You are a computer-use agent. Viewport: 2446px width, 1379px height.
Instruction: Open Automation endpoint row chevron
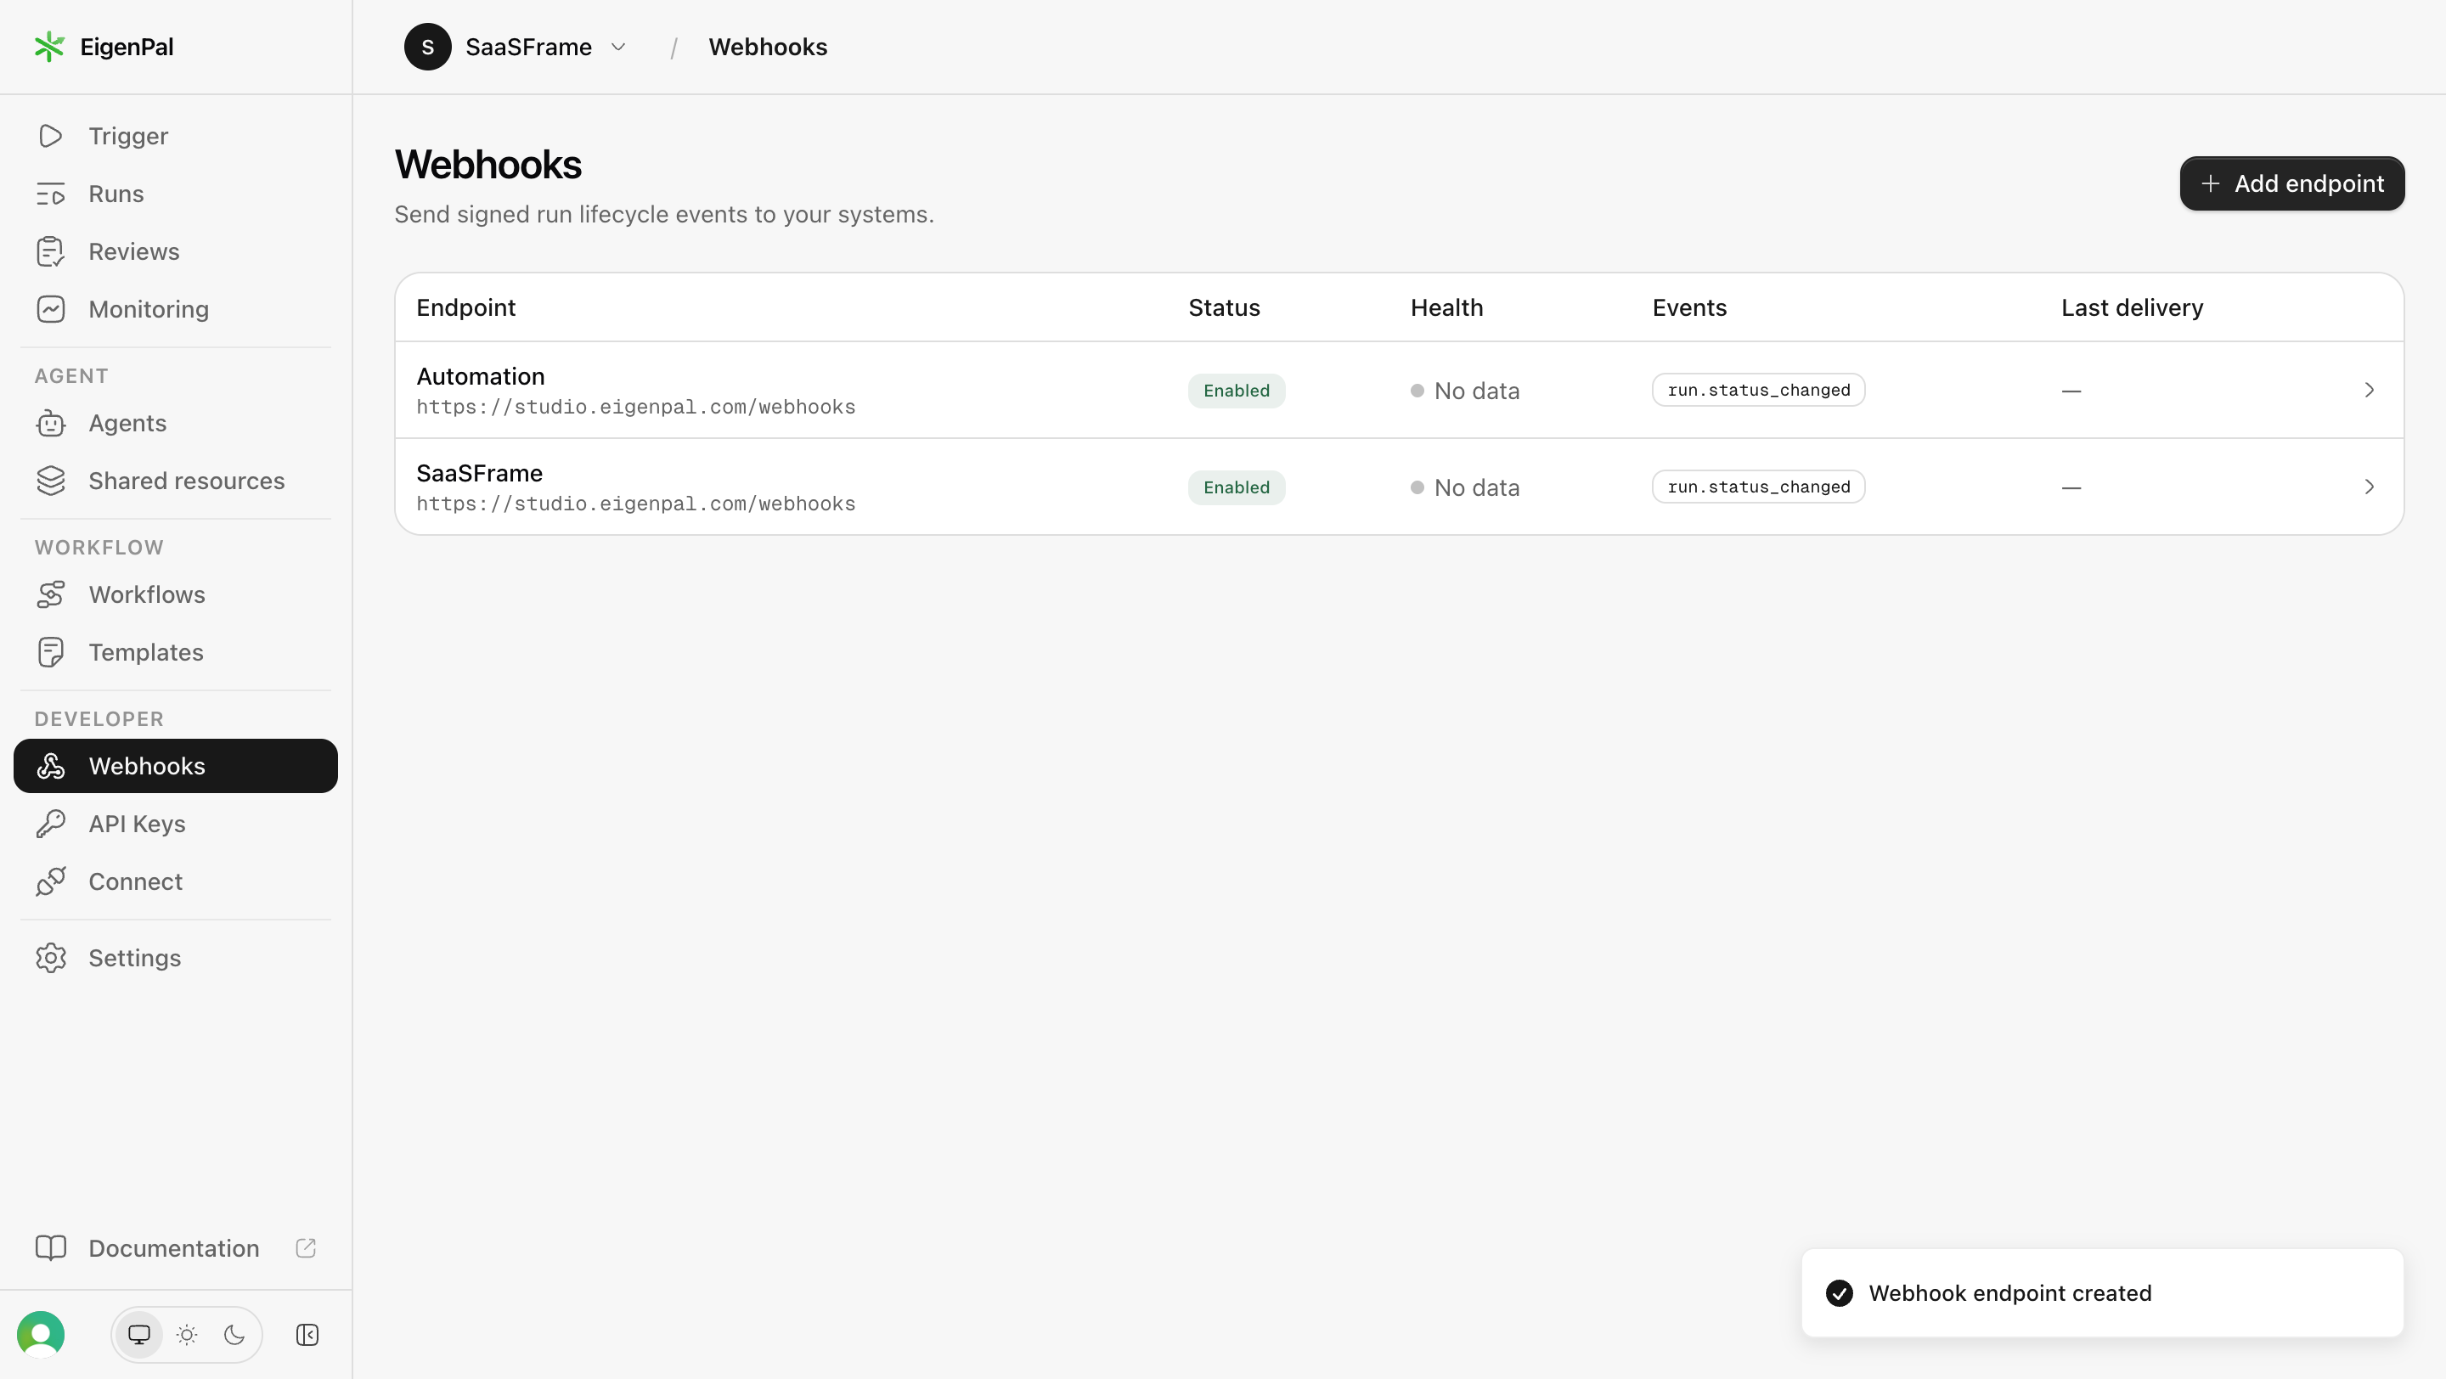pyautogui.click(x=2369, y=390)
